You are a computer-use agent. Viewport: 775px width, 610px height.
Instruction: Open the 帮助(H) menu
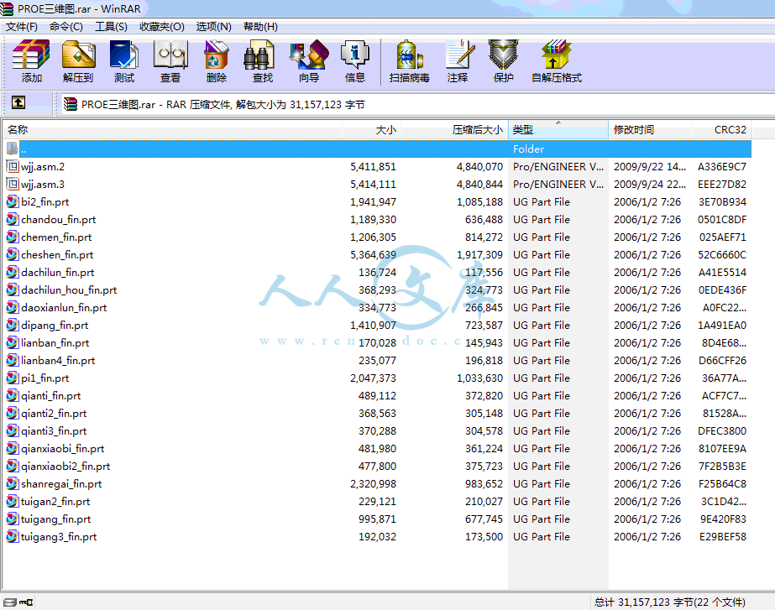(x=260, y=27)
